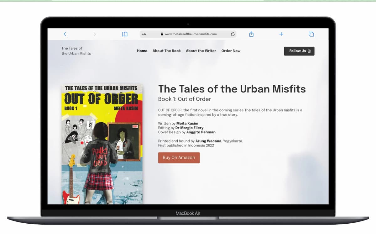Select the Home menu item

coord(142,51)
